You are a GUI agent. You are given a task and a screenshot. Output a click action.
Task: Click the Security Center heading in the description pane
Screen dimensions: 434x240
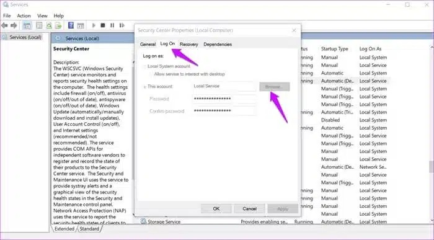(x=71, y=49)
